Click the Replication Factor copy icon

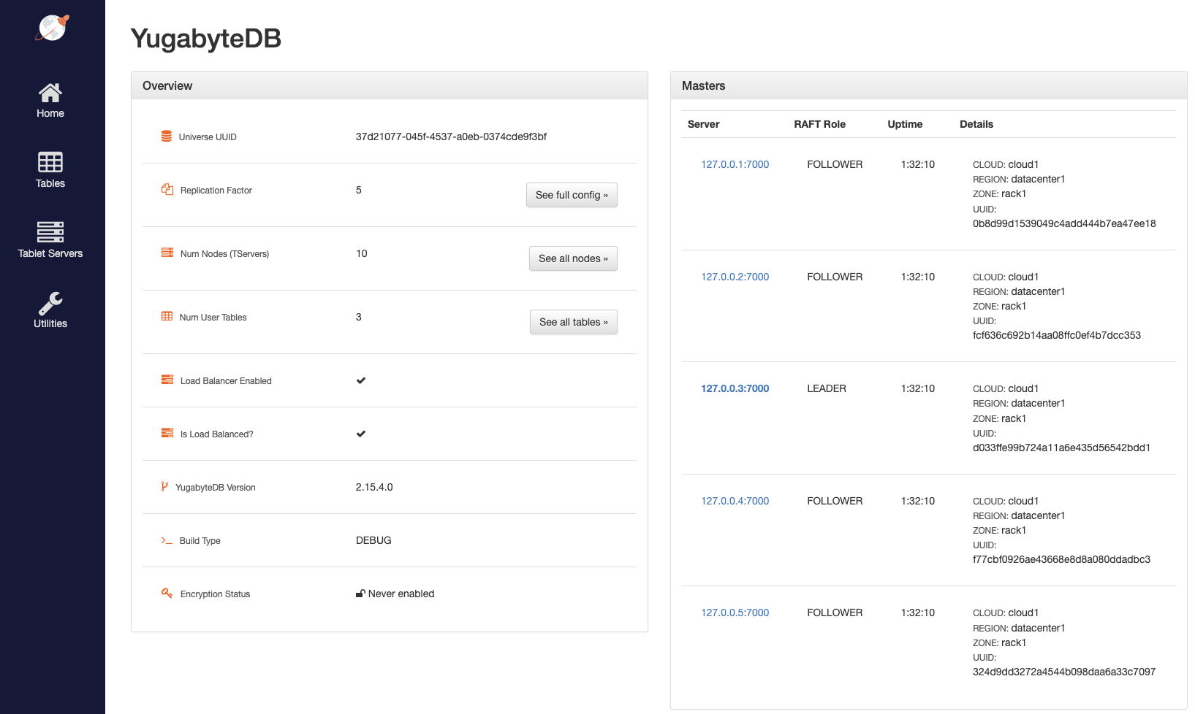click(x=167, y=190)
